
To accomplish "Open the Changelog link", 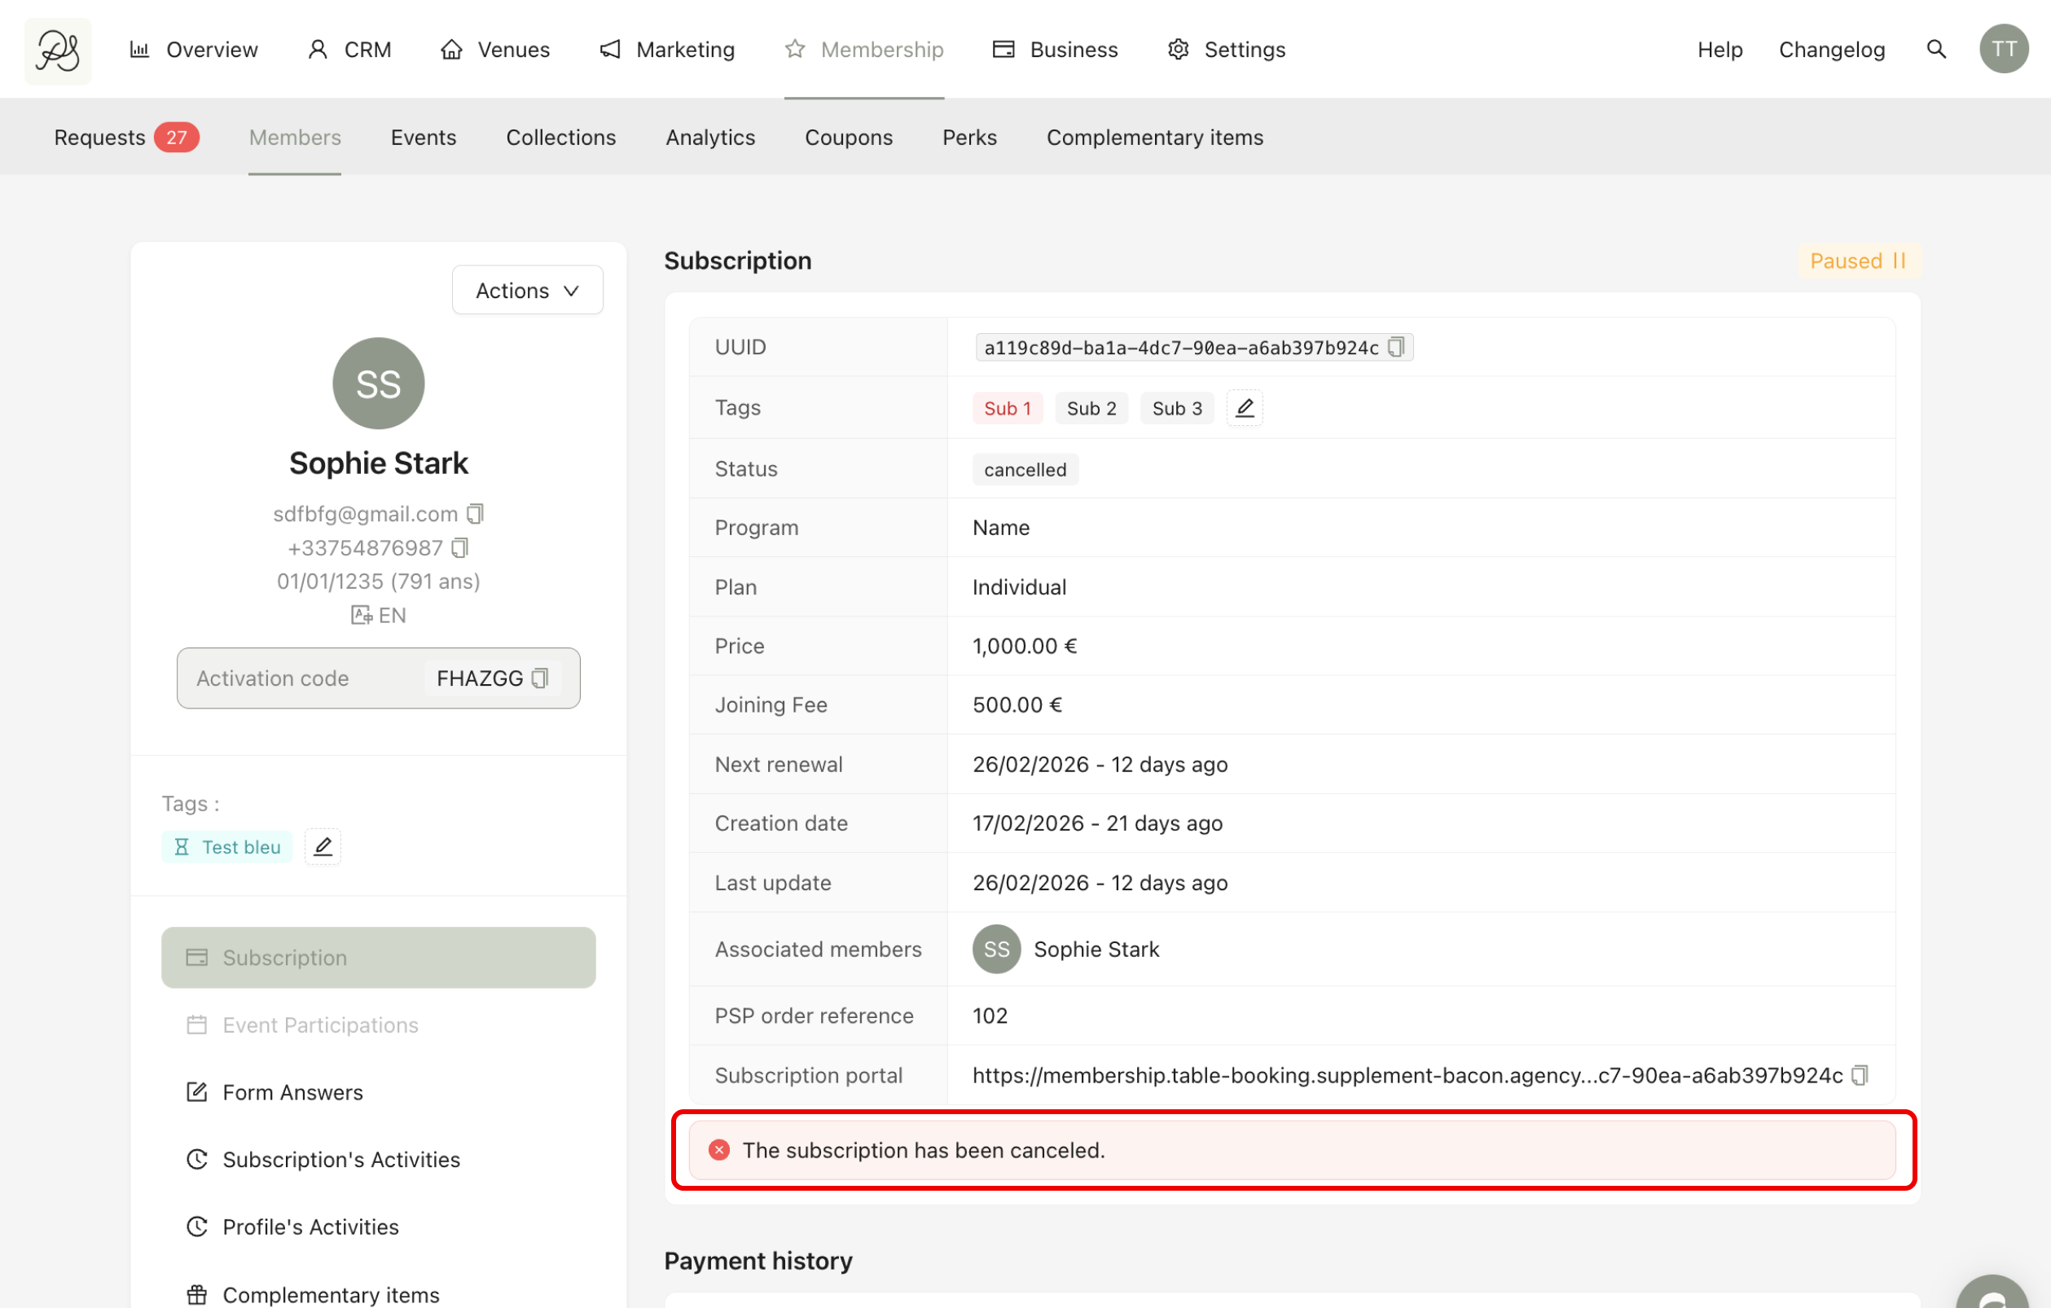I will (x=1831, y=50).
